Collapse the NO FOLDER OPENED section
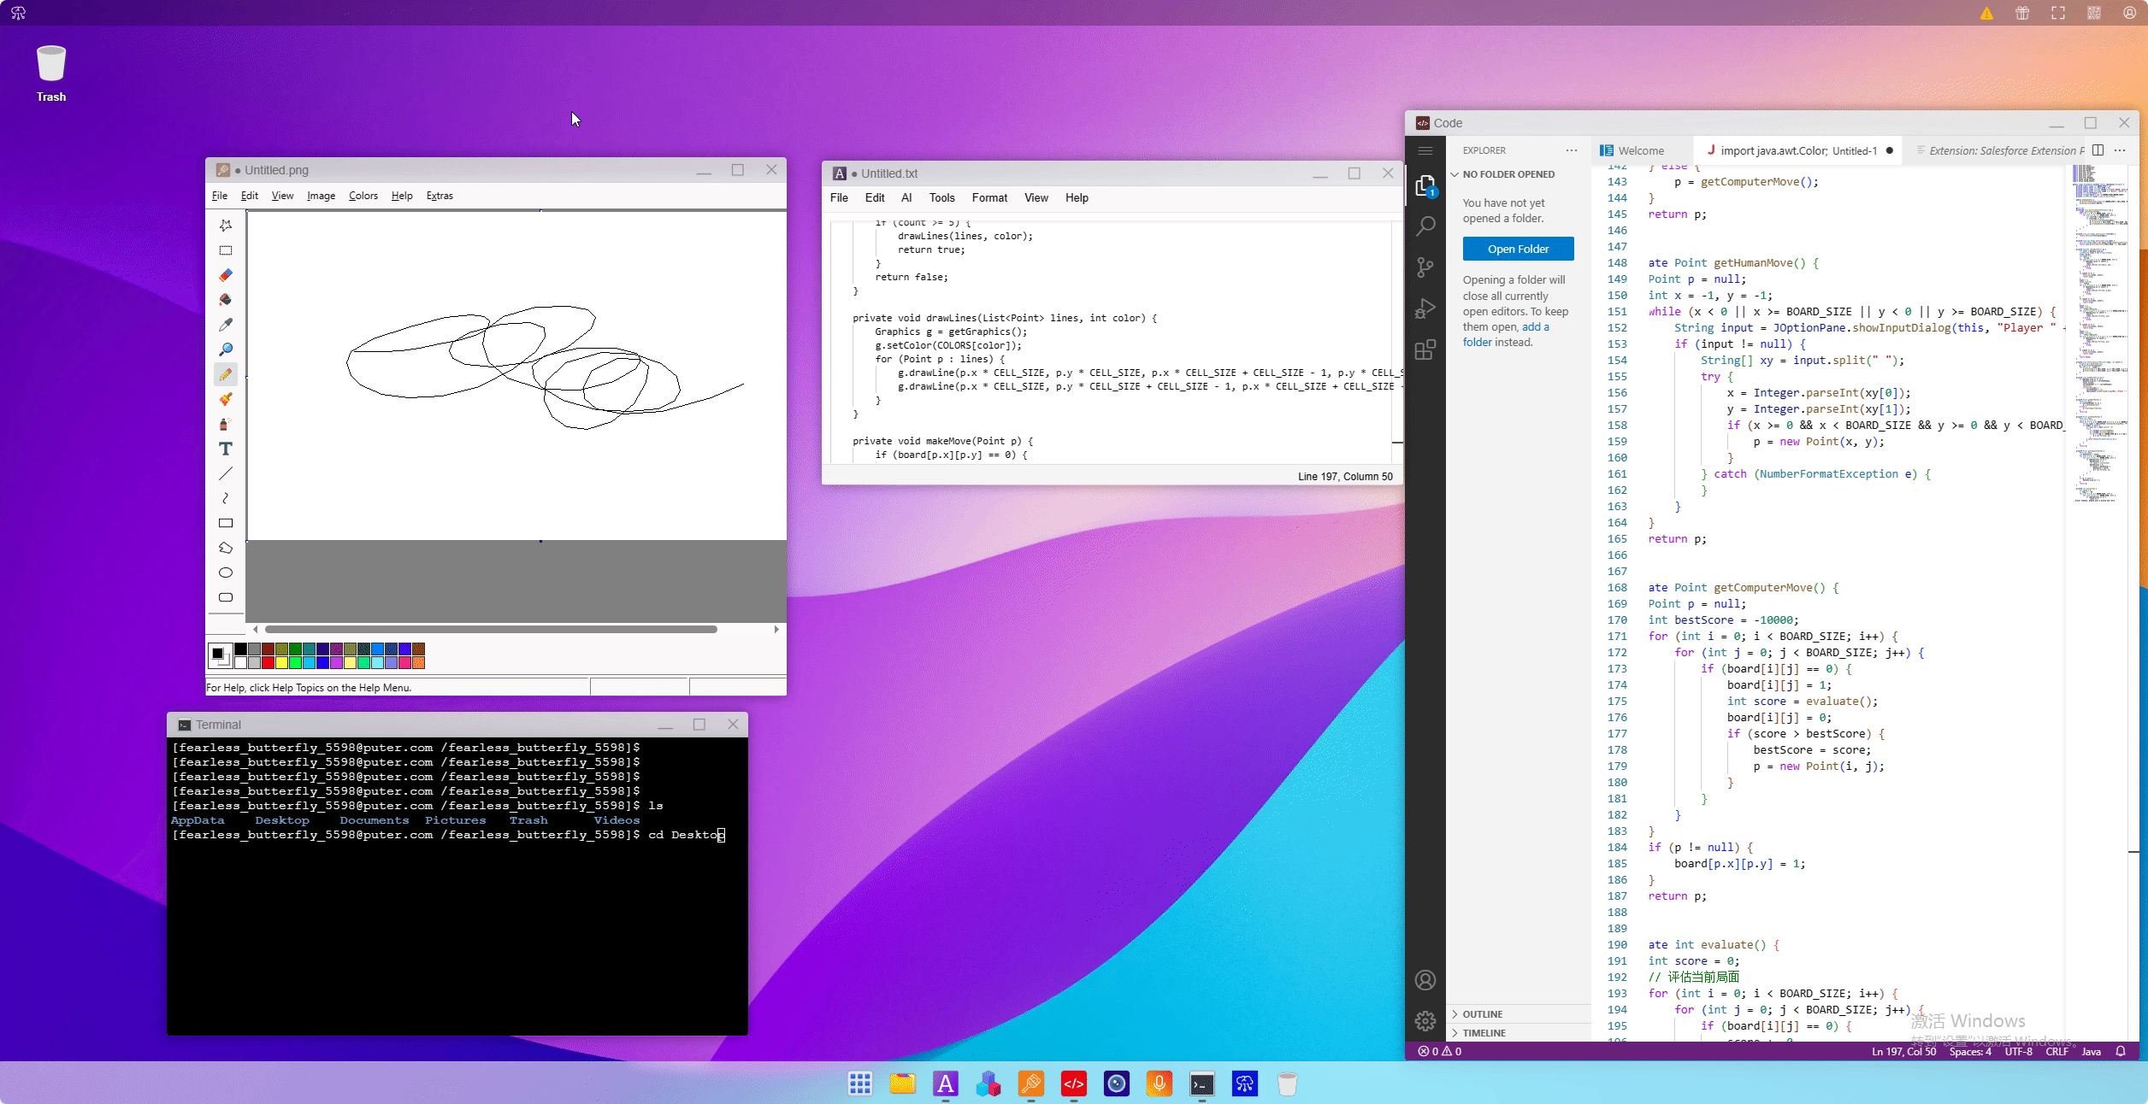Image resolution: width=2148 pixels, height=1104 pixels. [1508, 174]
